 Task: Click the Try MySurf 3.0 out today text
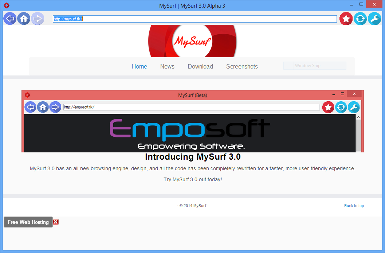(x=193, y=179)
